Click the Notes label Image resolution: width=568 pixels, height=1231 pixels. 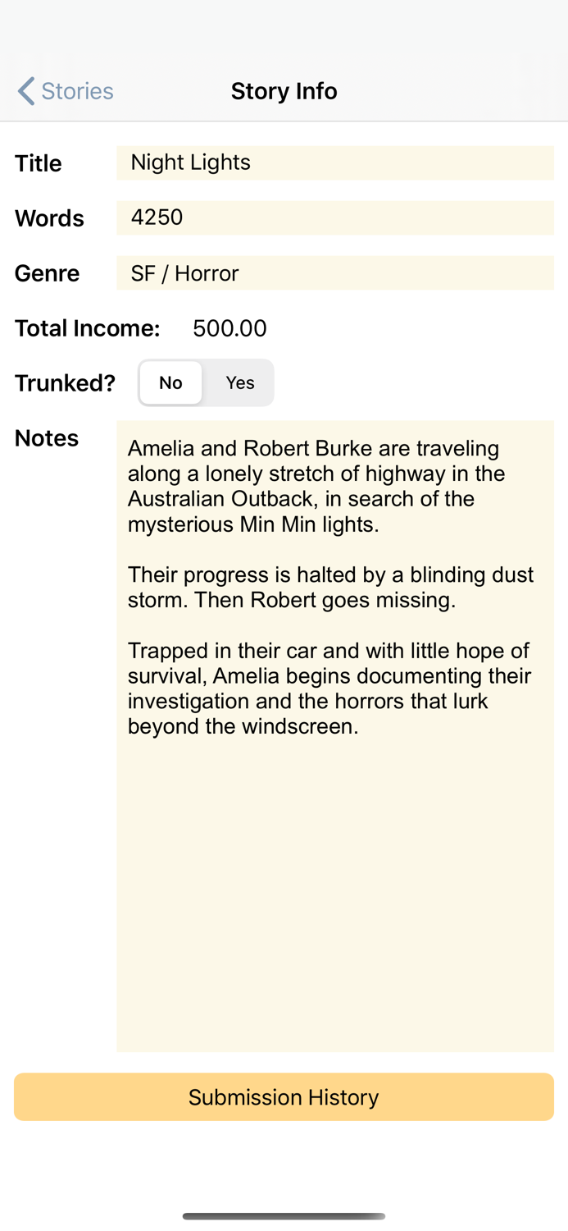[x=46, y=437]
